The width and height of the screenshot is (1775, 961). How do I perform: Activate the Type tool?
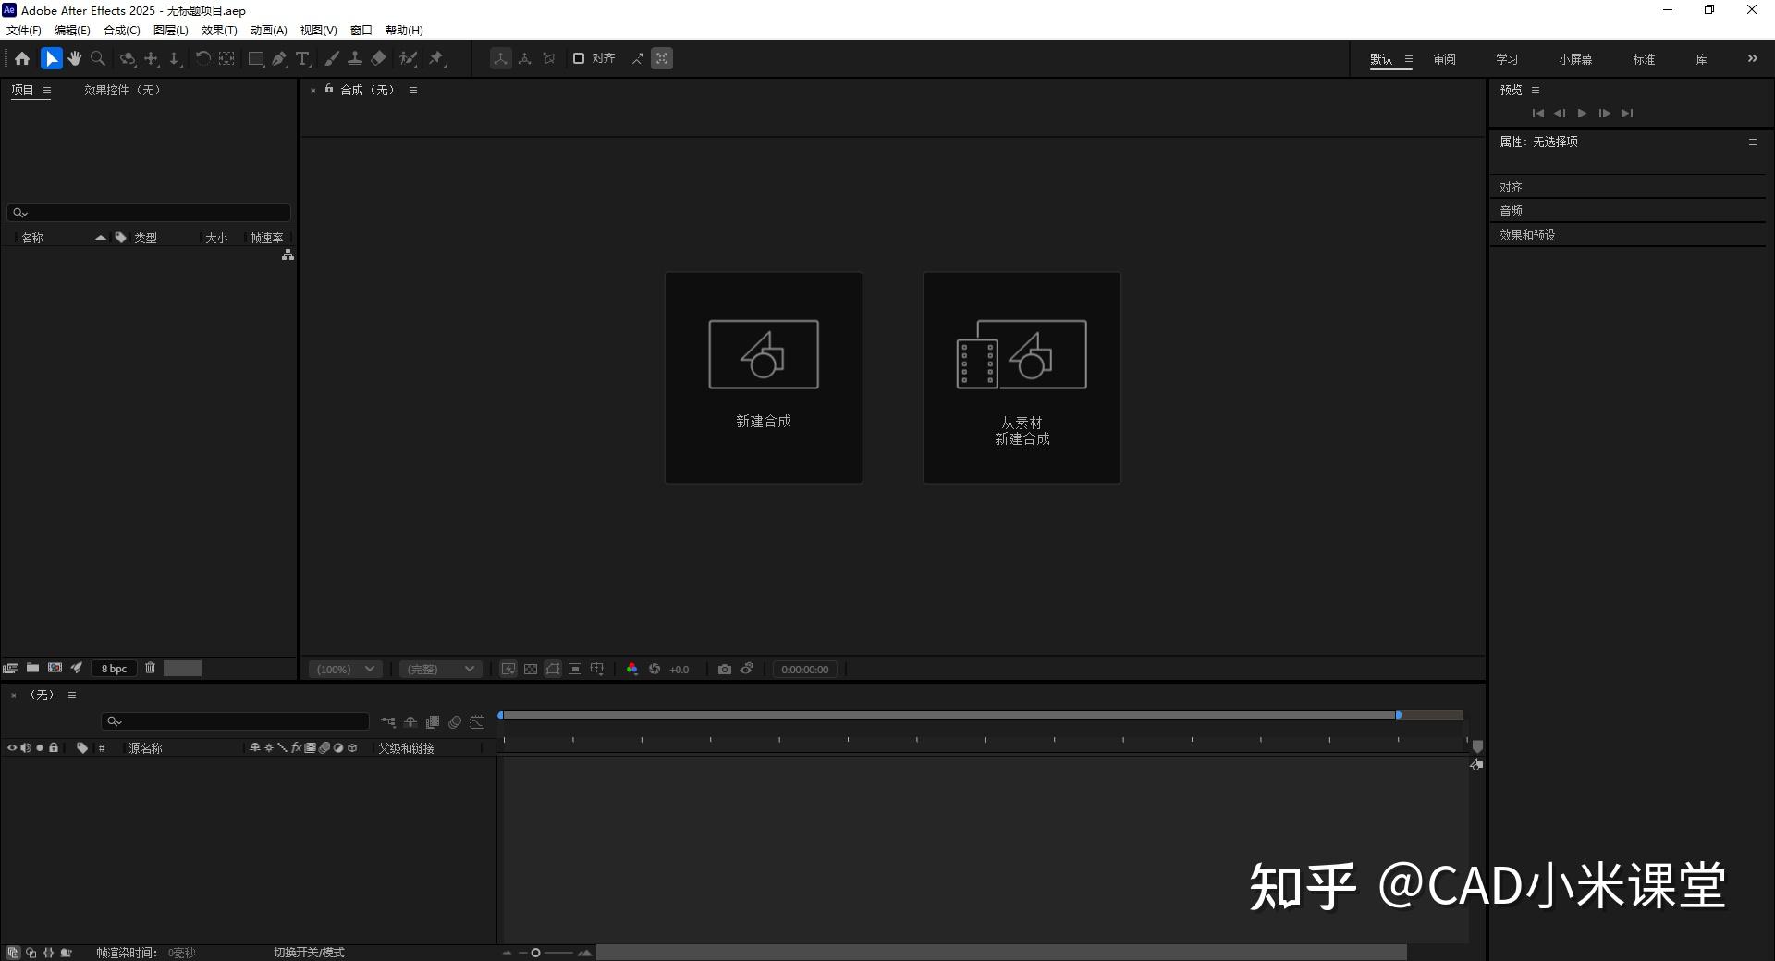tap(303, 57)
